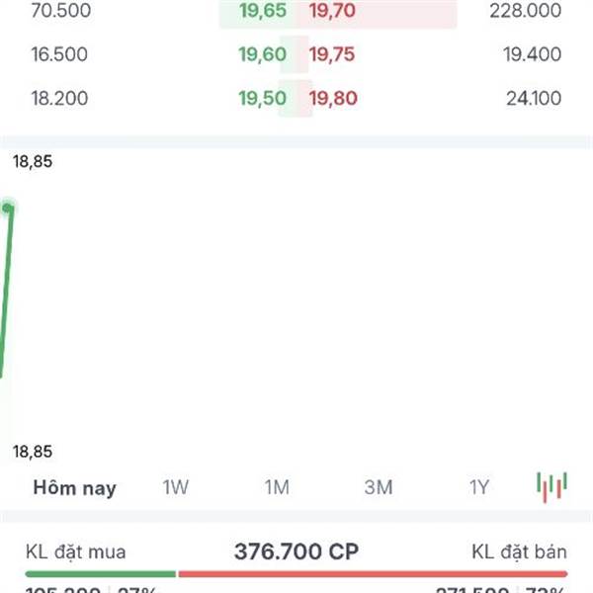Tap bid price 19,60
Screen dimensions: 593x593
pos(262,54)
